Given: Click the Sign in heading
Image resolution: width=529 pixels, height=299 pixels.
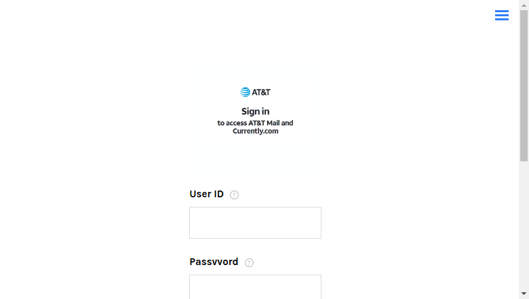Looking at the screenshot, I should pos(256,112).
